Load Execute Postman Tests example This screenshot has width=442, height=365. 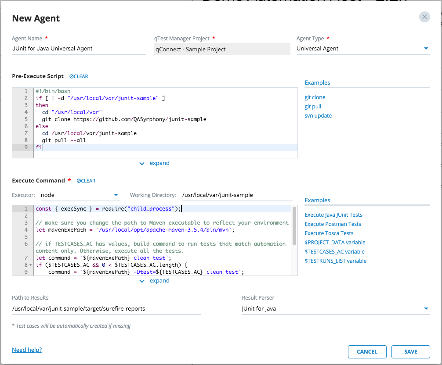tap(333, 224)
